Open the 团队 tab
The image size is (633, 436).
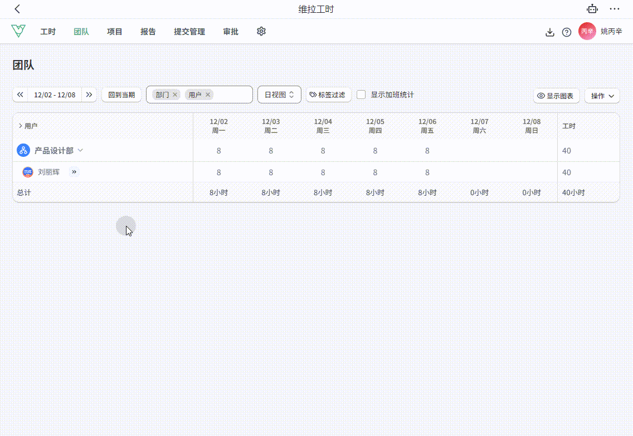81,32
